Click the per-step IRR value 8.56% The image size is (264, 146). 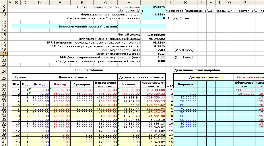tap(153, 46)
